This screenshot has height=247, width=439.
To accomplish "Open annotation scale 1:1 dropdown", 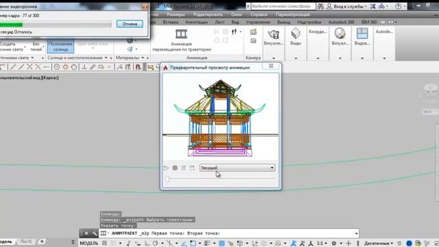I will point(322,243).
